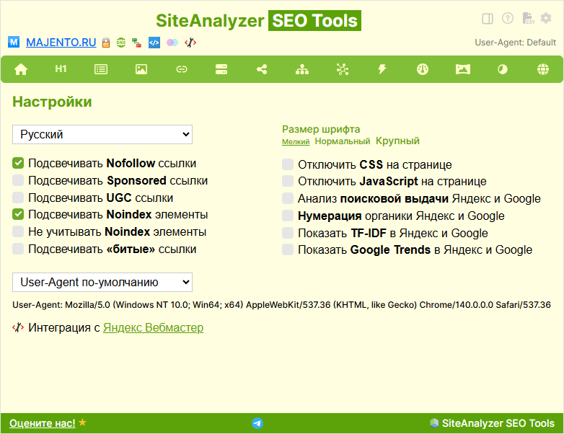This screenshot has height=434, width=564.
Task: Click the globe icon in toolbar
Action: pyautogui.click(x=542, y=69)
